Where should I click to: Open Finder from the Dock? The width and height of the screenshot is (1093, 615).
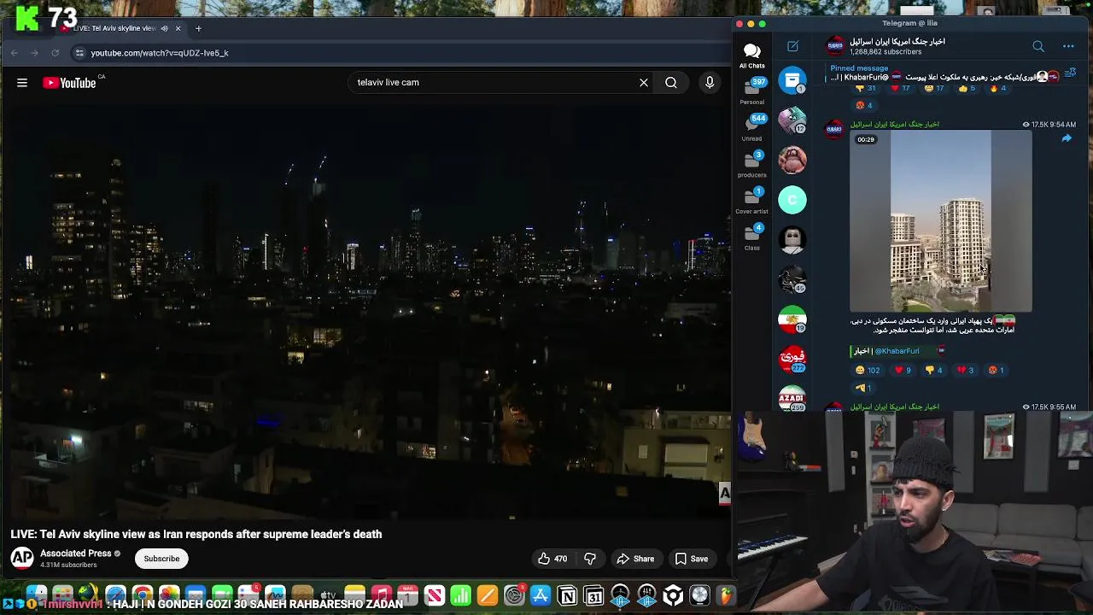(x=36, y=595)
